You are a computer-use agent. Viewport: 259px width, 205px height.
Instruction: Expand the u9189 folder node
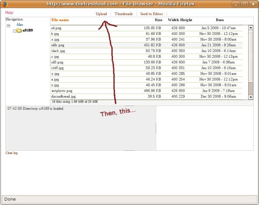coord(14,31)
